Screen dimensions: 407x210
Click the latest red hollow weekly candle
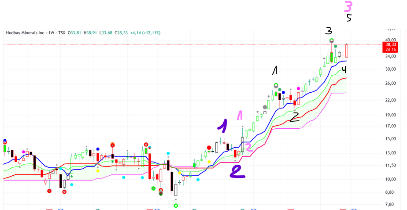[x=347, y=51]
